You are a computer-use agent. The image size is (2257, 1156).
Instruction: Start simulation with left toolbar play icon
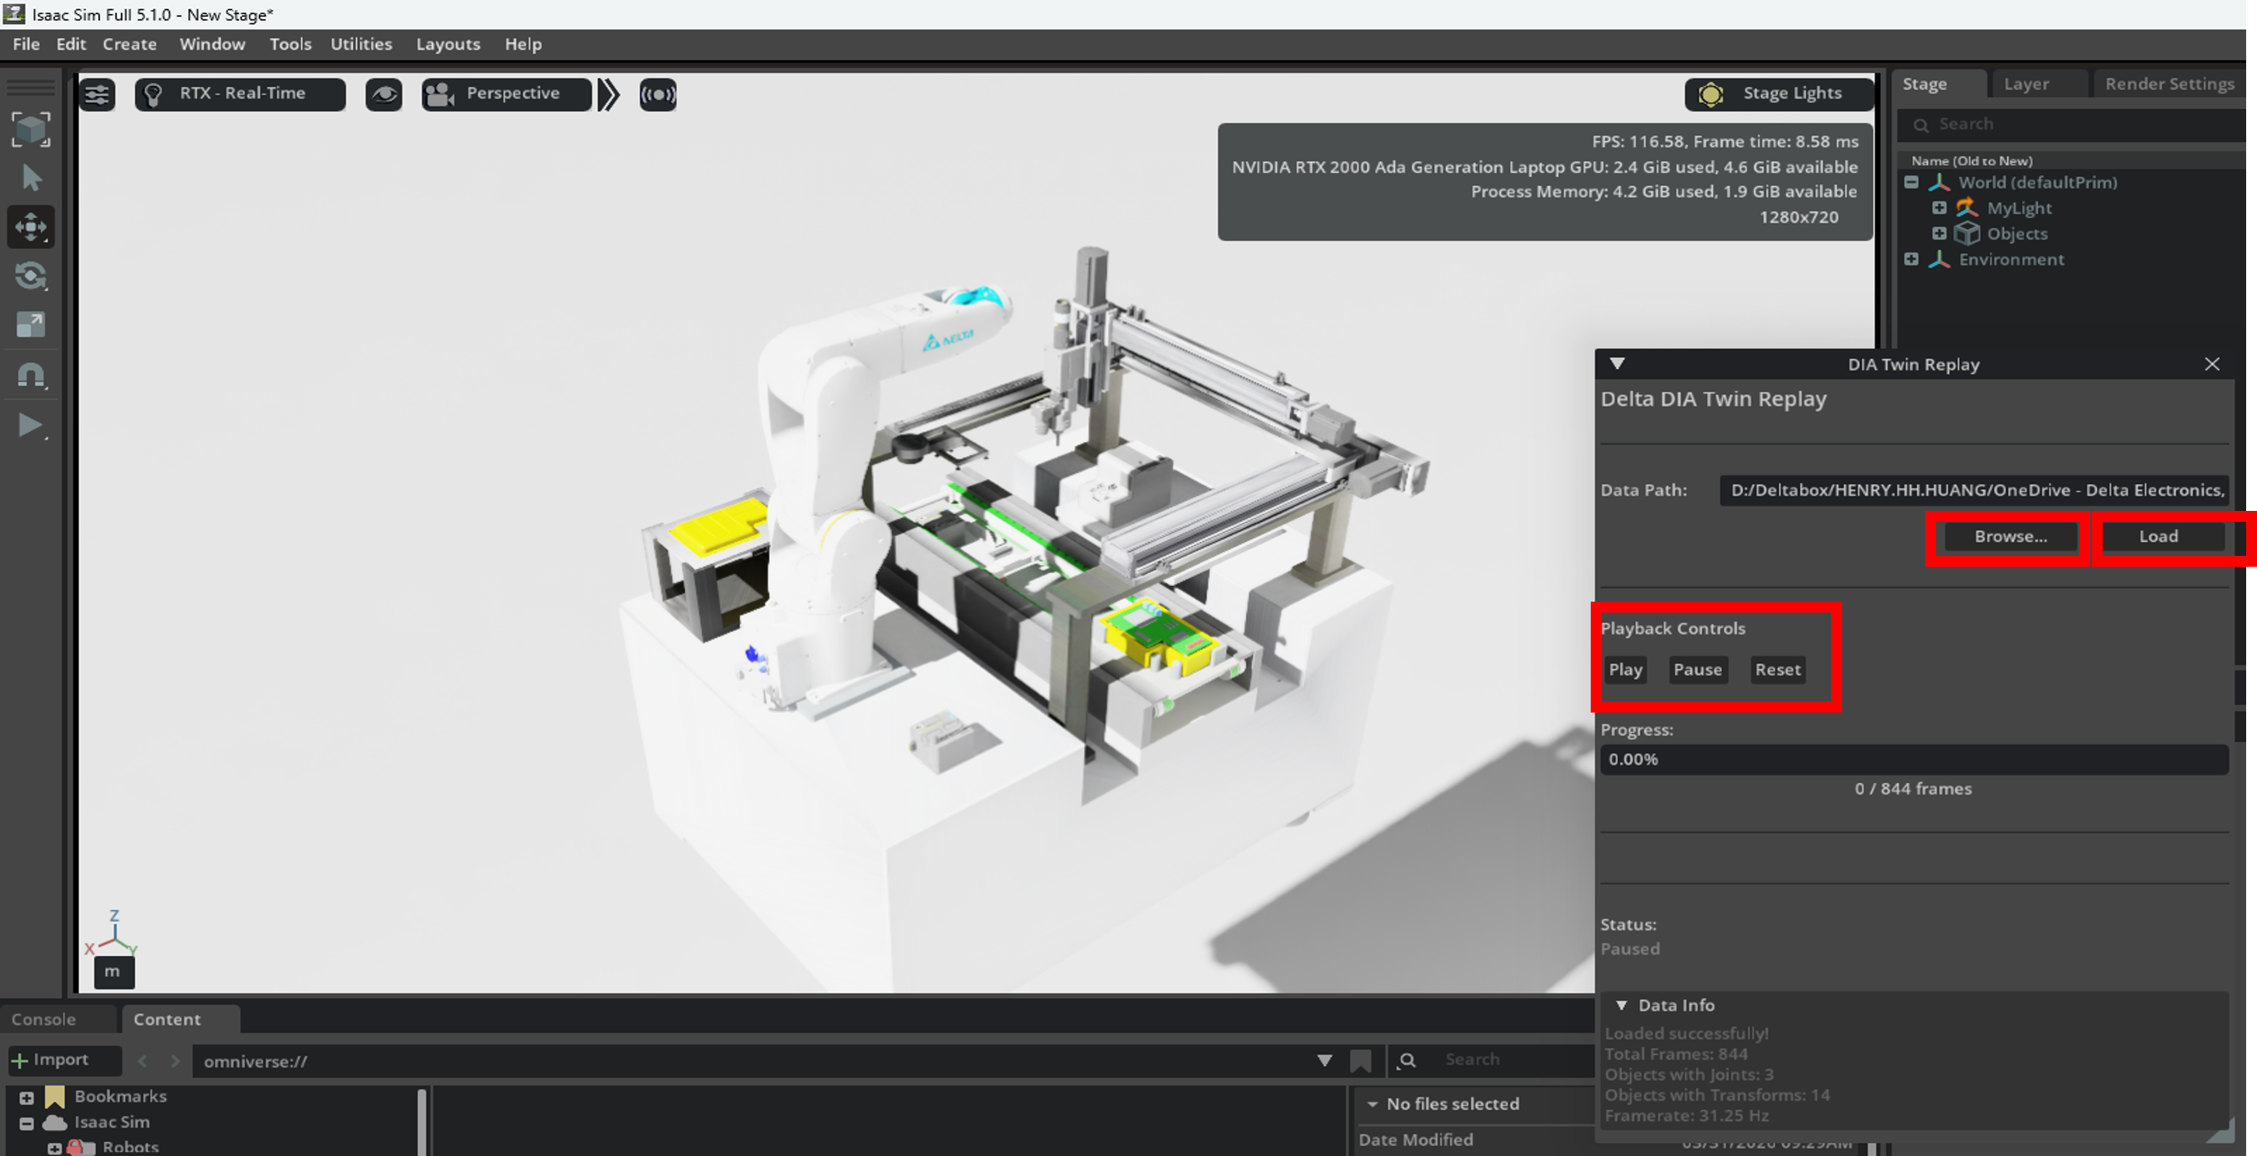pos(31,426)
